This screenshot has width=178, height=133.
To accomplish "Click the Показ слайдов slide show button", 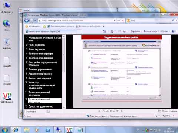I will pos(168,111).
